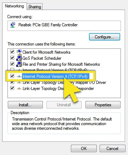Viewport: 128px width, 155px height.
Task: Select the QoS Packet Scheduler list item
Action: click(x=42, y=58)
